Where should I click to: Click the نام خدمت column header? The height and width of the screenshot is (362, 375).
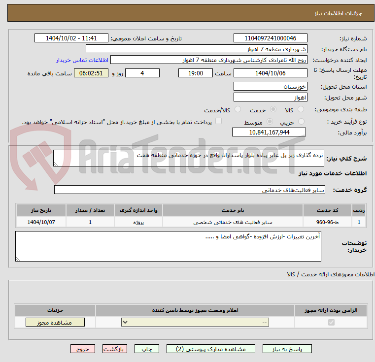click(x=233, y=210)
